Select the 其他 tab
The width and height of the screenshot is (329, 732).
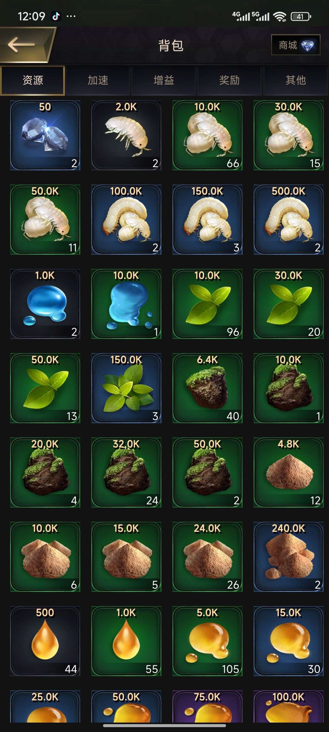click(x=296, y=80)
